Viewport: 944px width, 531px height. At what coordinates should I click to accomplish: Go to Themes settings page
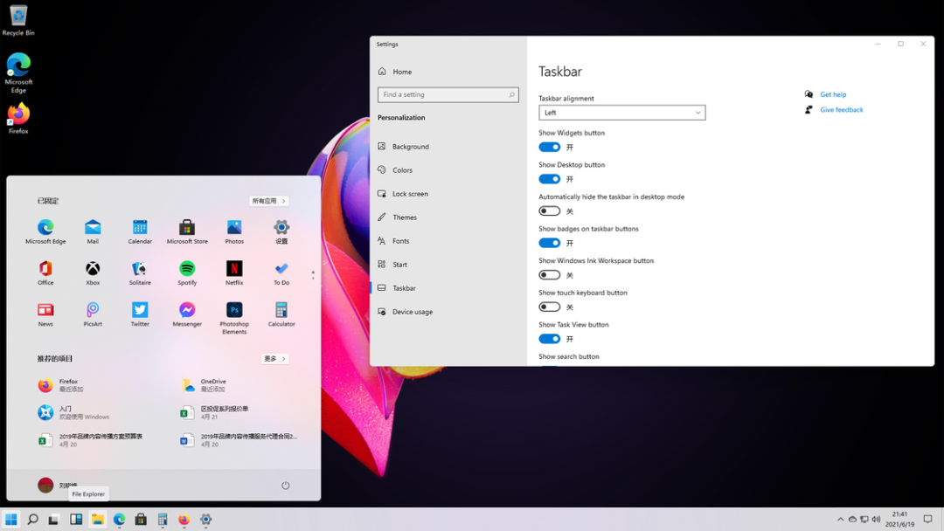click(x=404, y=217)
